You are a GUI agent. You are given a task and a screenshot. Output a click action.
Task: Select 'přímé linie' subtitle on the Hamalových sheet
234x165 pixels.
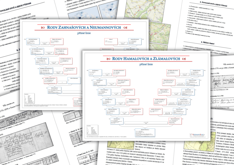coord(146,64)
